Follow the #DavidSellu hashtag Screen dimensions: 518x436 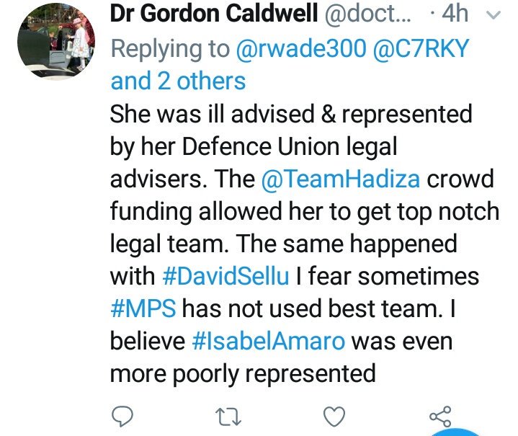pyautogui.click(x=226, y=276)
